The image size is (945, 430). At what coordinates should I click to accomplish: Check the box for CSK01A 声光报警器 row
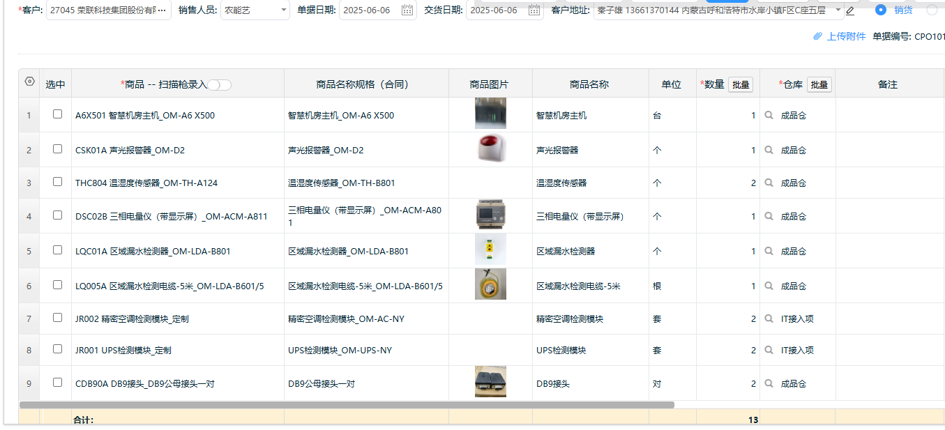point(58,148)
